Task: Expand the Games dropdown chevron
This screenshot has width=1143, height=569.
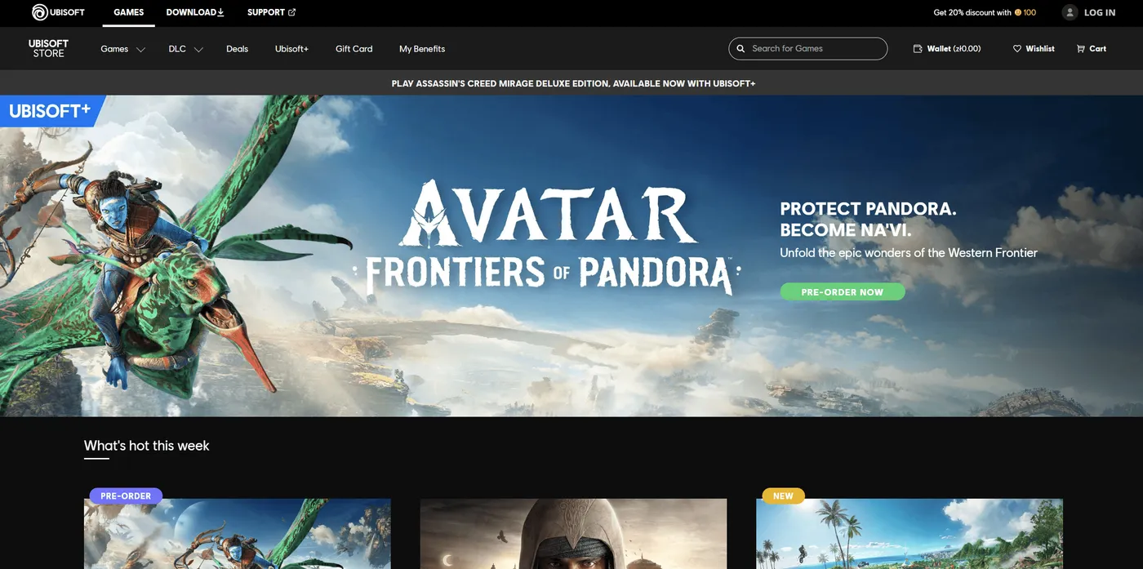Action: pos(140,49)
